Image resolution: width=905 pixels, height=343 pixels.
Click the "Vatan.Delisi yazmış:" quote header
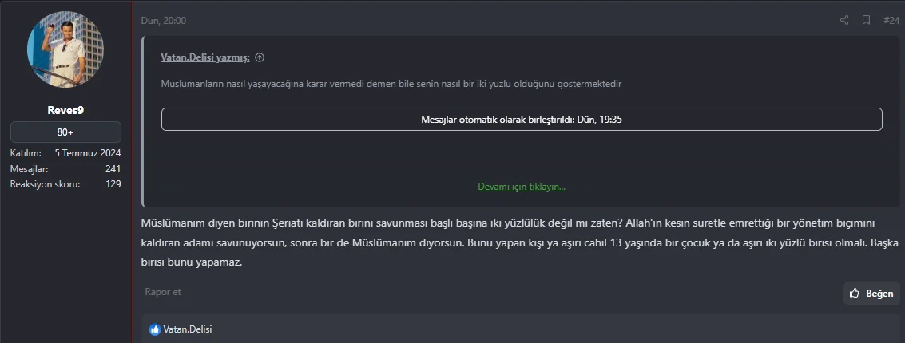(x=205, y=57)
